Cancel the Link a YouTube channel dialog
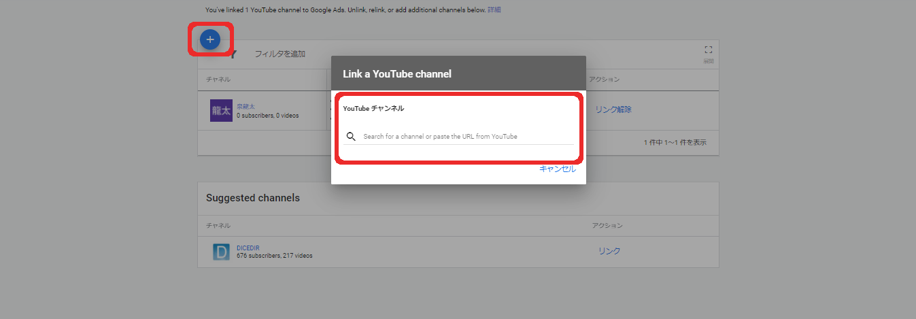The height and width of the screenshot is (319, 916). pos(558,169)
